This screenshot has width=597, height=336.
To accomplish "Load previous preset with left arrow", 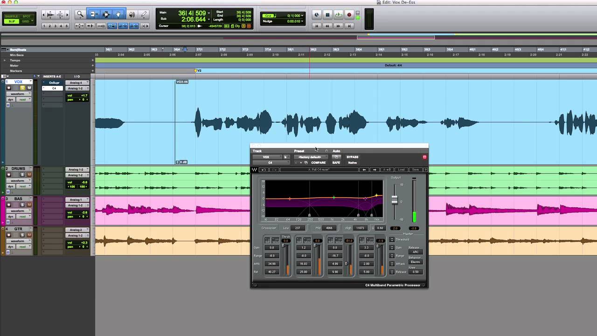I will coord(365,170).
